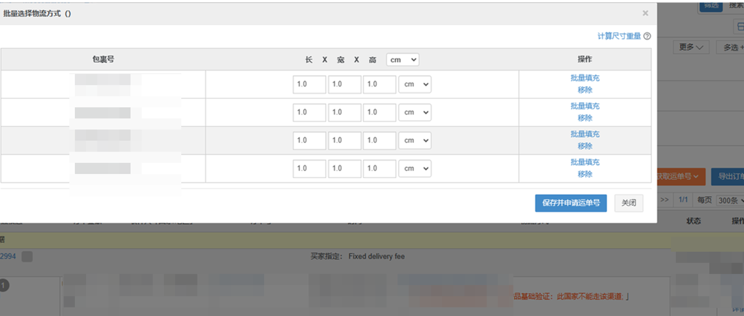Open the fourth row's cm unit dropdown
This screenshot has width=744, height=316.
[415, 168]
